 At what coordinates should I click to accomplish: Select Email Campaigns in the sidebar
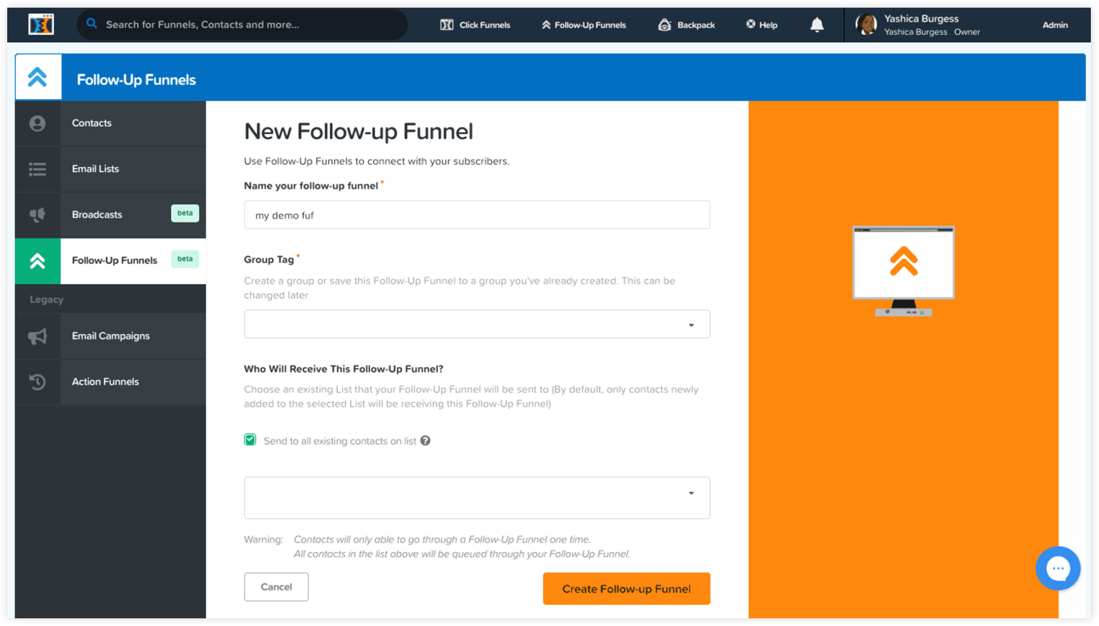click(x=111, y=336)
